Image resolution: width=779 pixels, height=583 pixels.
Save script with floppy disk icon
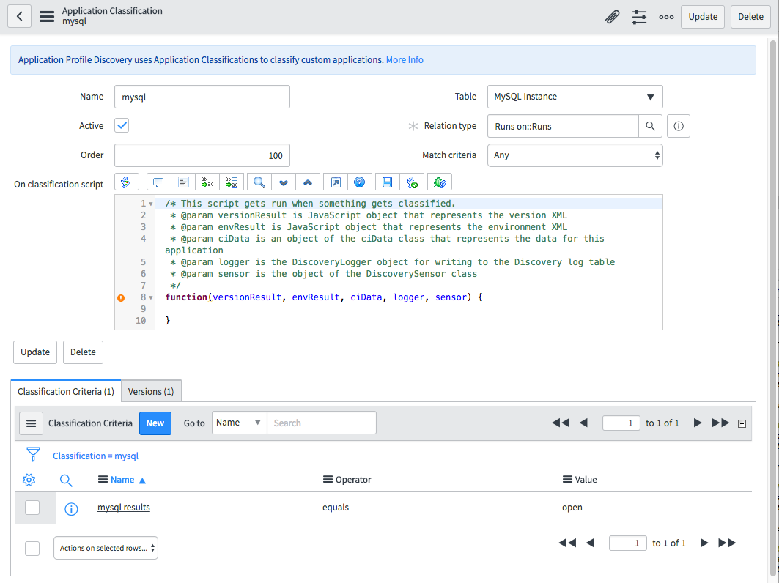pyautogui.click(x=387, y=182)
